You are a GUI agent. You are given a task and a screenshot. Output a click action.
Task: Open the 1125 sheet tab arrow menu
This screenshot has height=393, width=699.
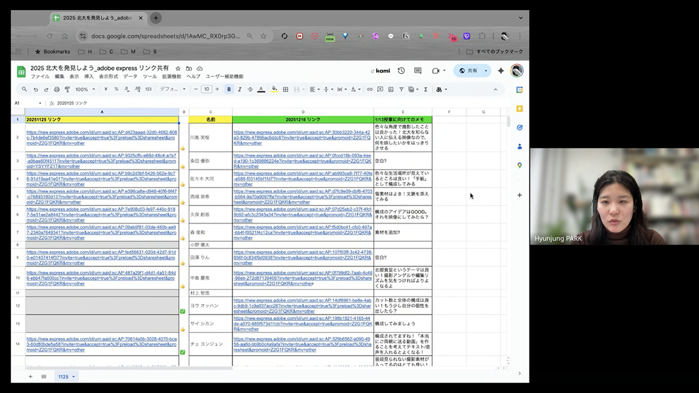[x=73, y=377]
